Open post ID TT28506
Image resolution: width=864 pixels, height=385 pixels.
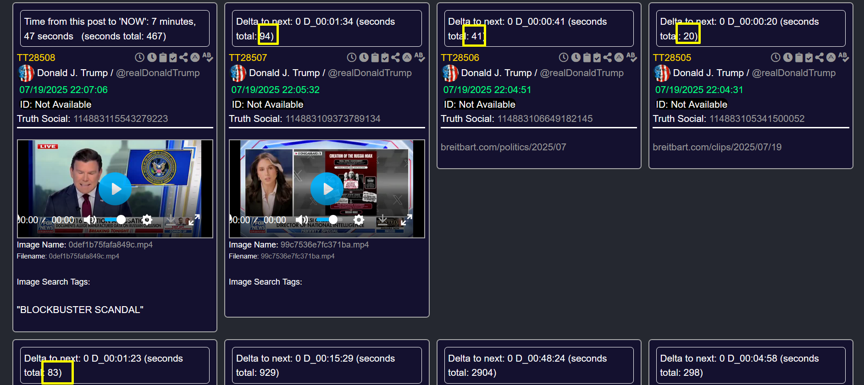460,58
